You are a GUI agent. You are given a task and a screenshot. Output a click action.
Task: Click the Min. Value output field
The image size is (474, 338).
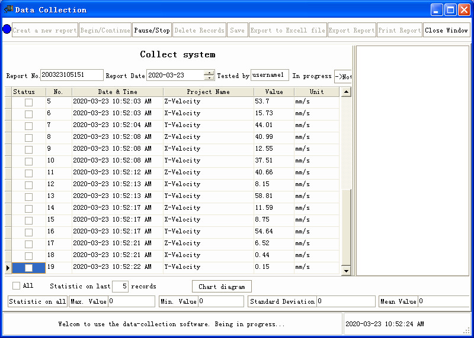pyautogui.click(x=221, y=301)
